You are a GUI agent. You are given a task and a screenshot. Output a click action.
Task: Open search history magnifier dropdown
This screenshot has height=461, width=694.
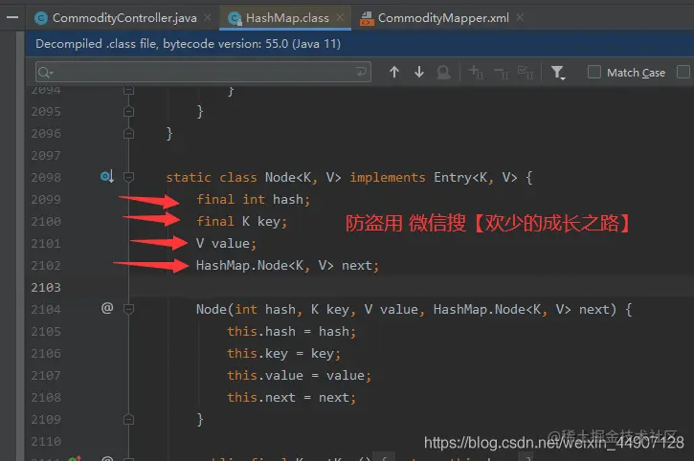(x=46, y=72)
